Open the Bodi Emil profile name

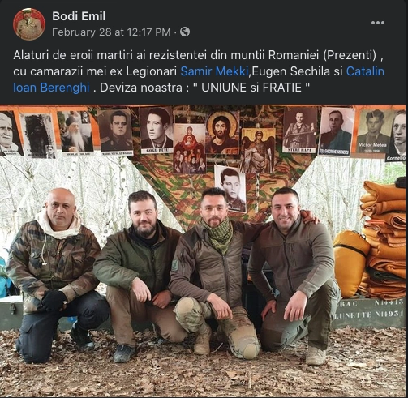pos(79,16)
